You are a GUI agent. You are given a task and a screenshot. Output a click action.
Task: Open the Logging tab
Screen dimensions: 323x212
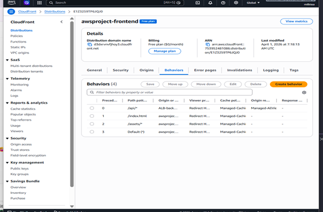click(271, 70)
